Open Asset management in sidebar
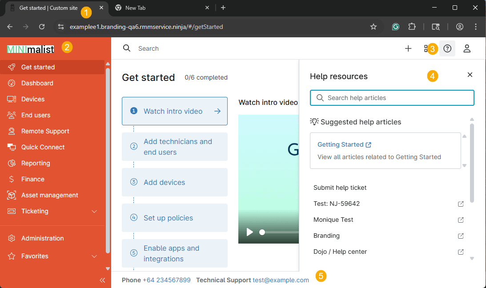Screen dimensions: 486x288 click(49, 195)
